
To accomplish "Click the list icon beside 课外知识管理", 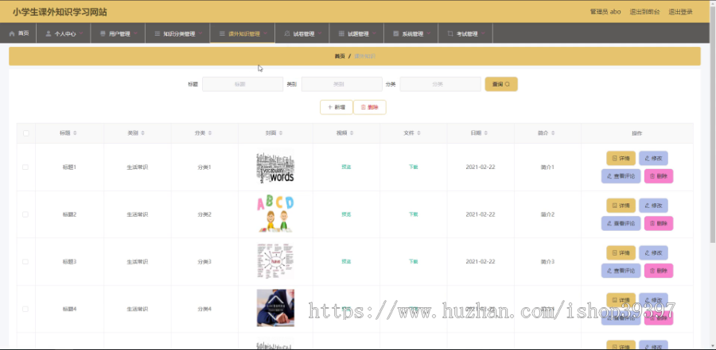I will 222,33.
